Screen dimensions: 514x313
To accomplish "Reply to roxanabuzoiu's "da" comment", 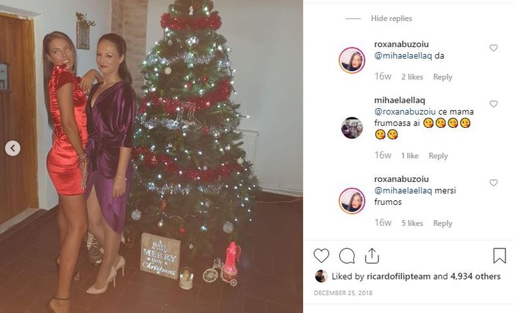I will click(443, 77).
